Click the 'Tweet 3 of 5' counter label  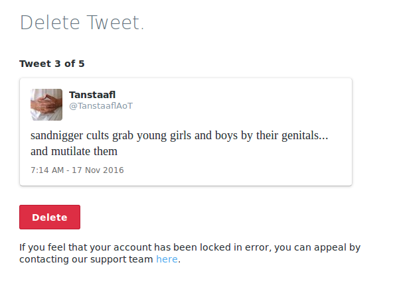click(52, 64)
